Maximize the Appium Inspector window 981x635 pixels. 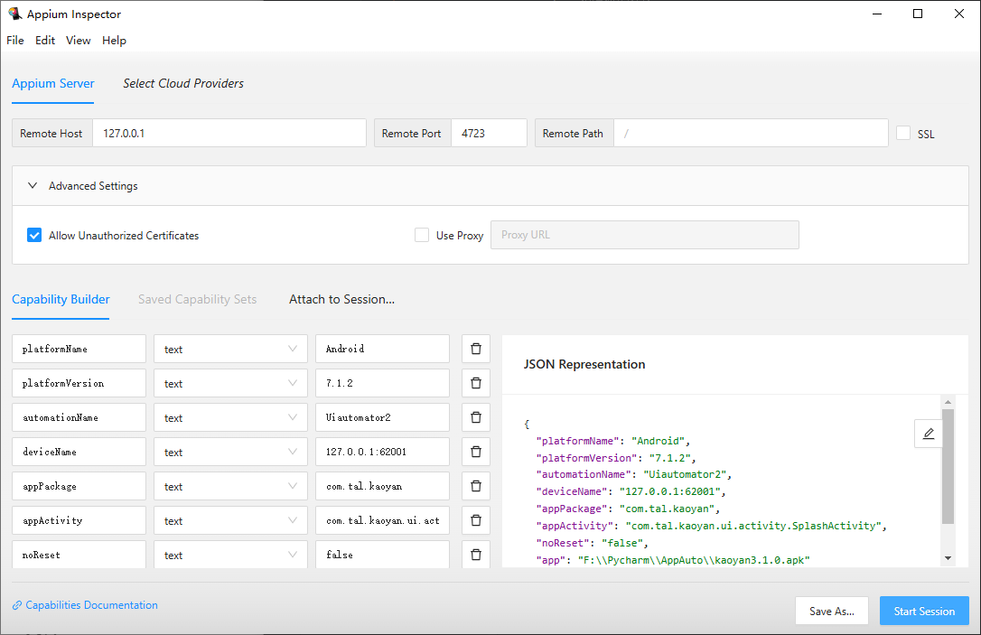point(918,14)
